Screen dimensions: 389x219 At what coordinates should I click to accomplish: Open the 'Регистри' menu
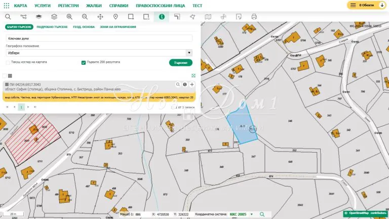pyautogui.click(x=68, y=5)
